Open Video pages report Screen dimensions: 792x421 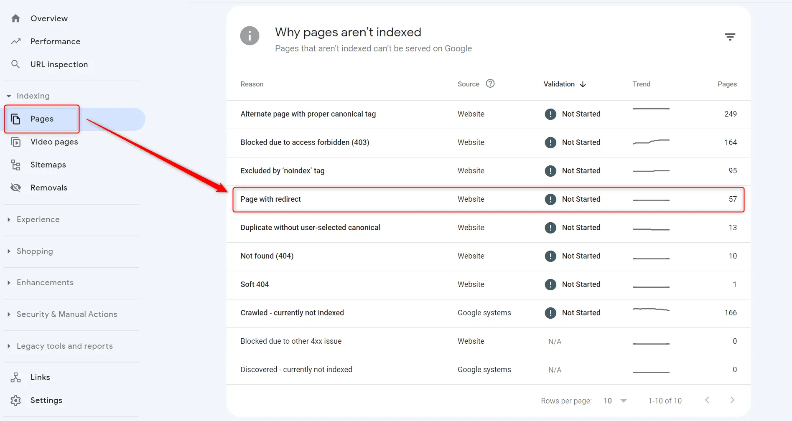[54, 142]
